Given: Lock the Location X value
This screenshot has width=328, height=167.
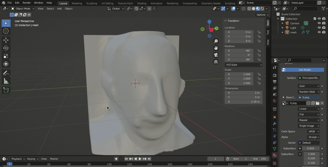Looking at the screenshot, I should [259, 32].
